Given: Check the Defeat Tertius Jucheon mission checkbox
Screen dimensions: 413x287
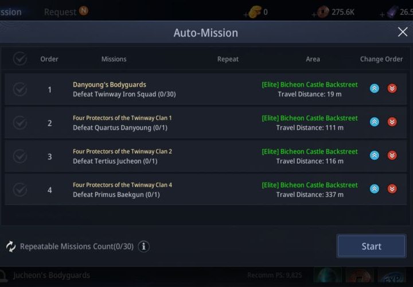Looking at the screenshot, I should pos(20,156).
